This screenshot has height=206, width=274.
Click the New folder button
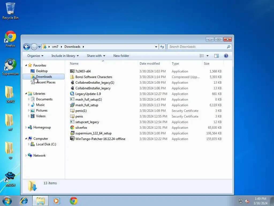(x=121, y=56)
